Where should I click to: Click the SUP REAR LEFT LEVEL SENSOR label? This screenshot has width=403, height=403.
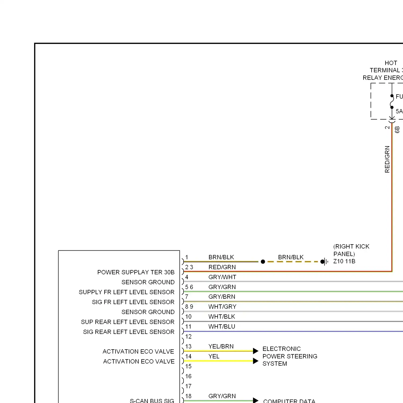[128, 322]
